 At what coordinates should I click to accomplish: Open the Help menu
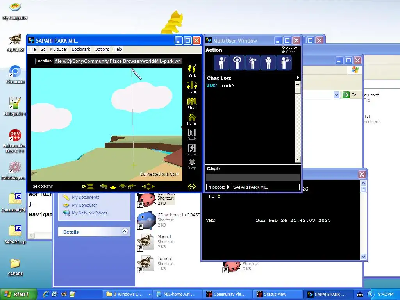tap(118, 49)
